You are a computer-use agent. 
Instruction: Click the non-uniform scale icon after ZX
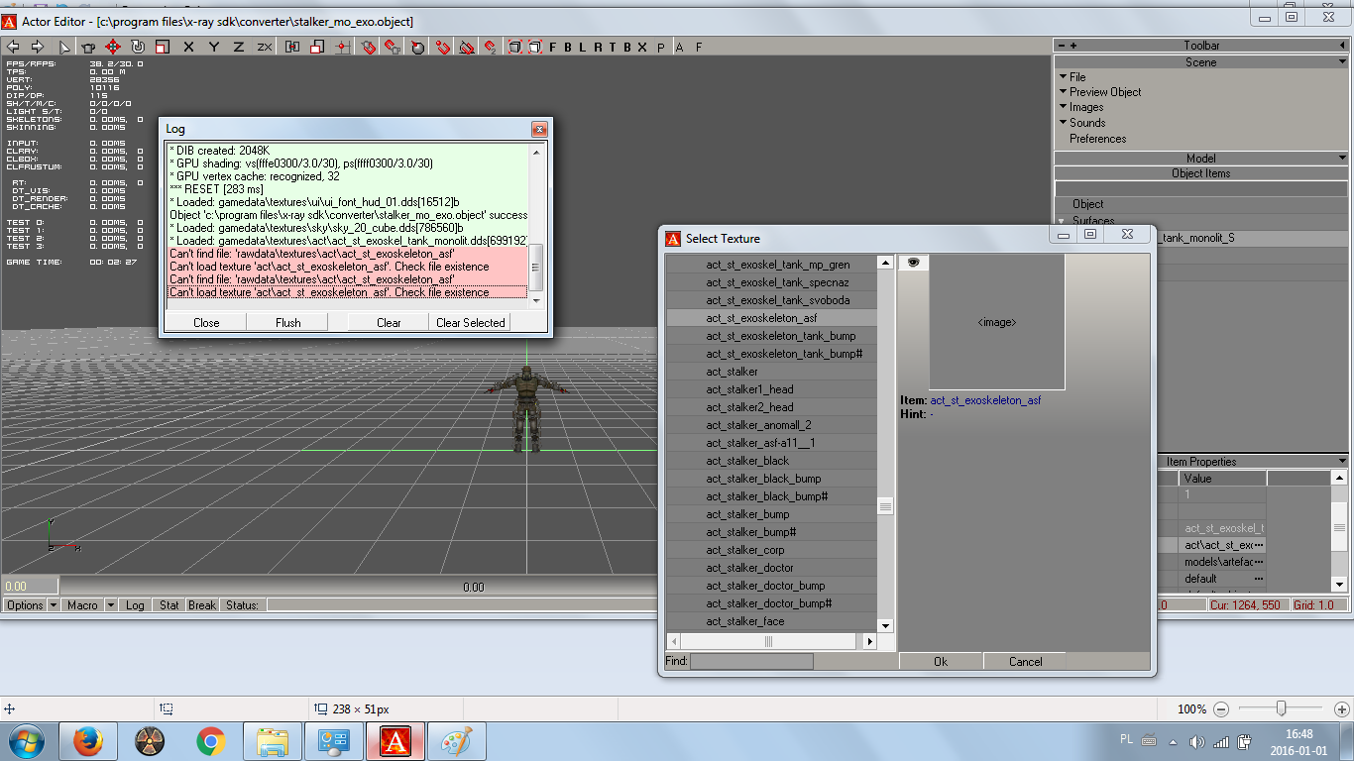pos(292,47)
